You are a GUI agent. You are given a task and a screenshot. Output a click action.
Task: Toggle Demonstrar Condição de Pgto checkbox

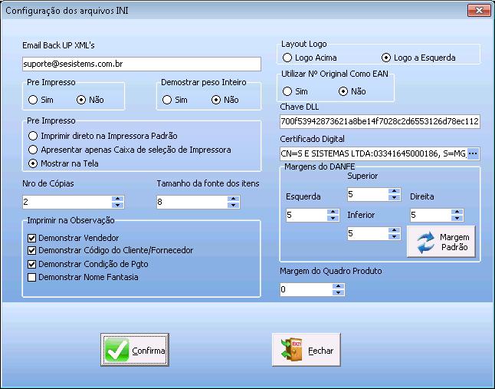tap(32, 264)
